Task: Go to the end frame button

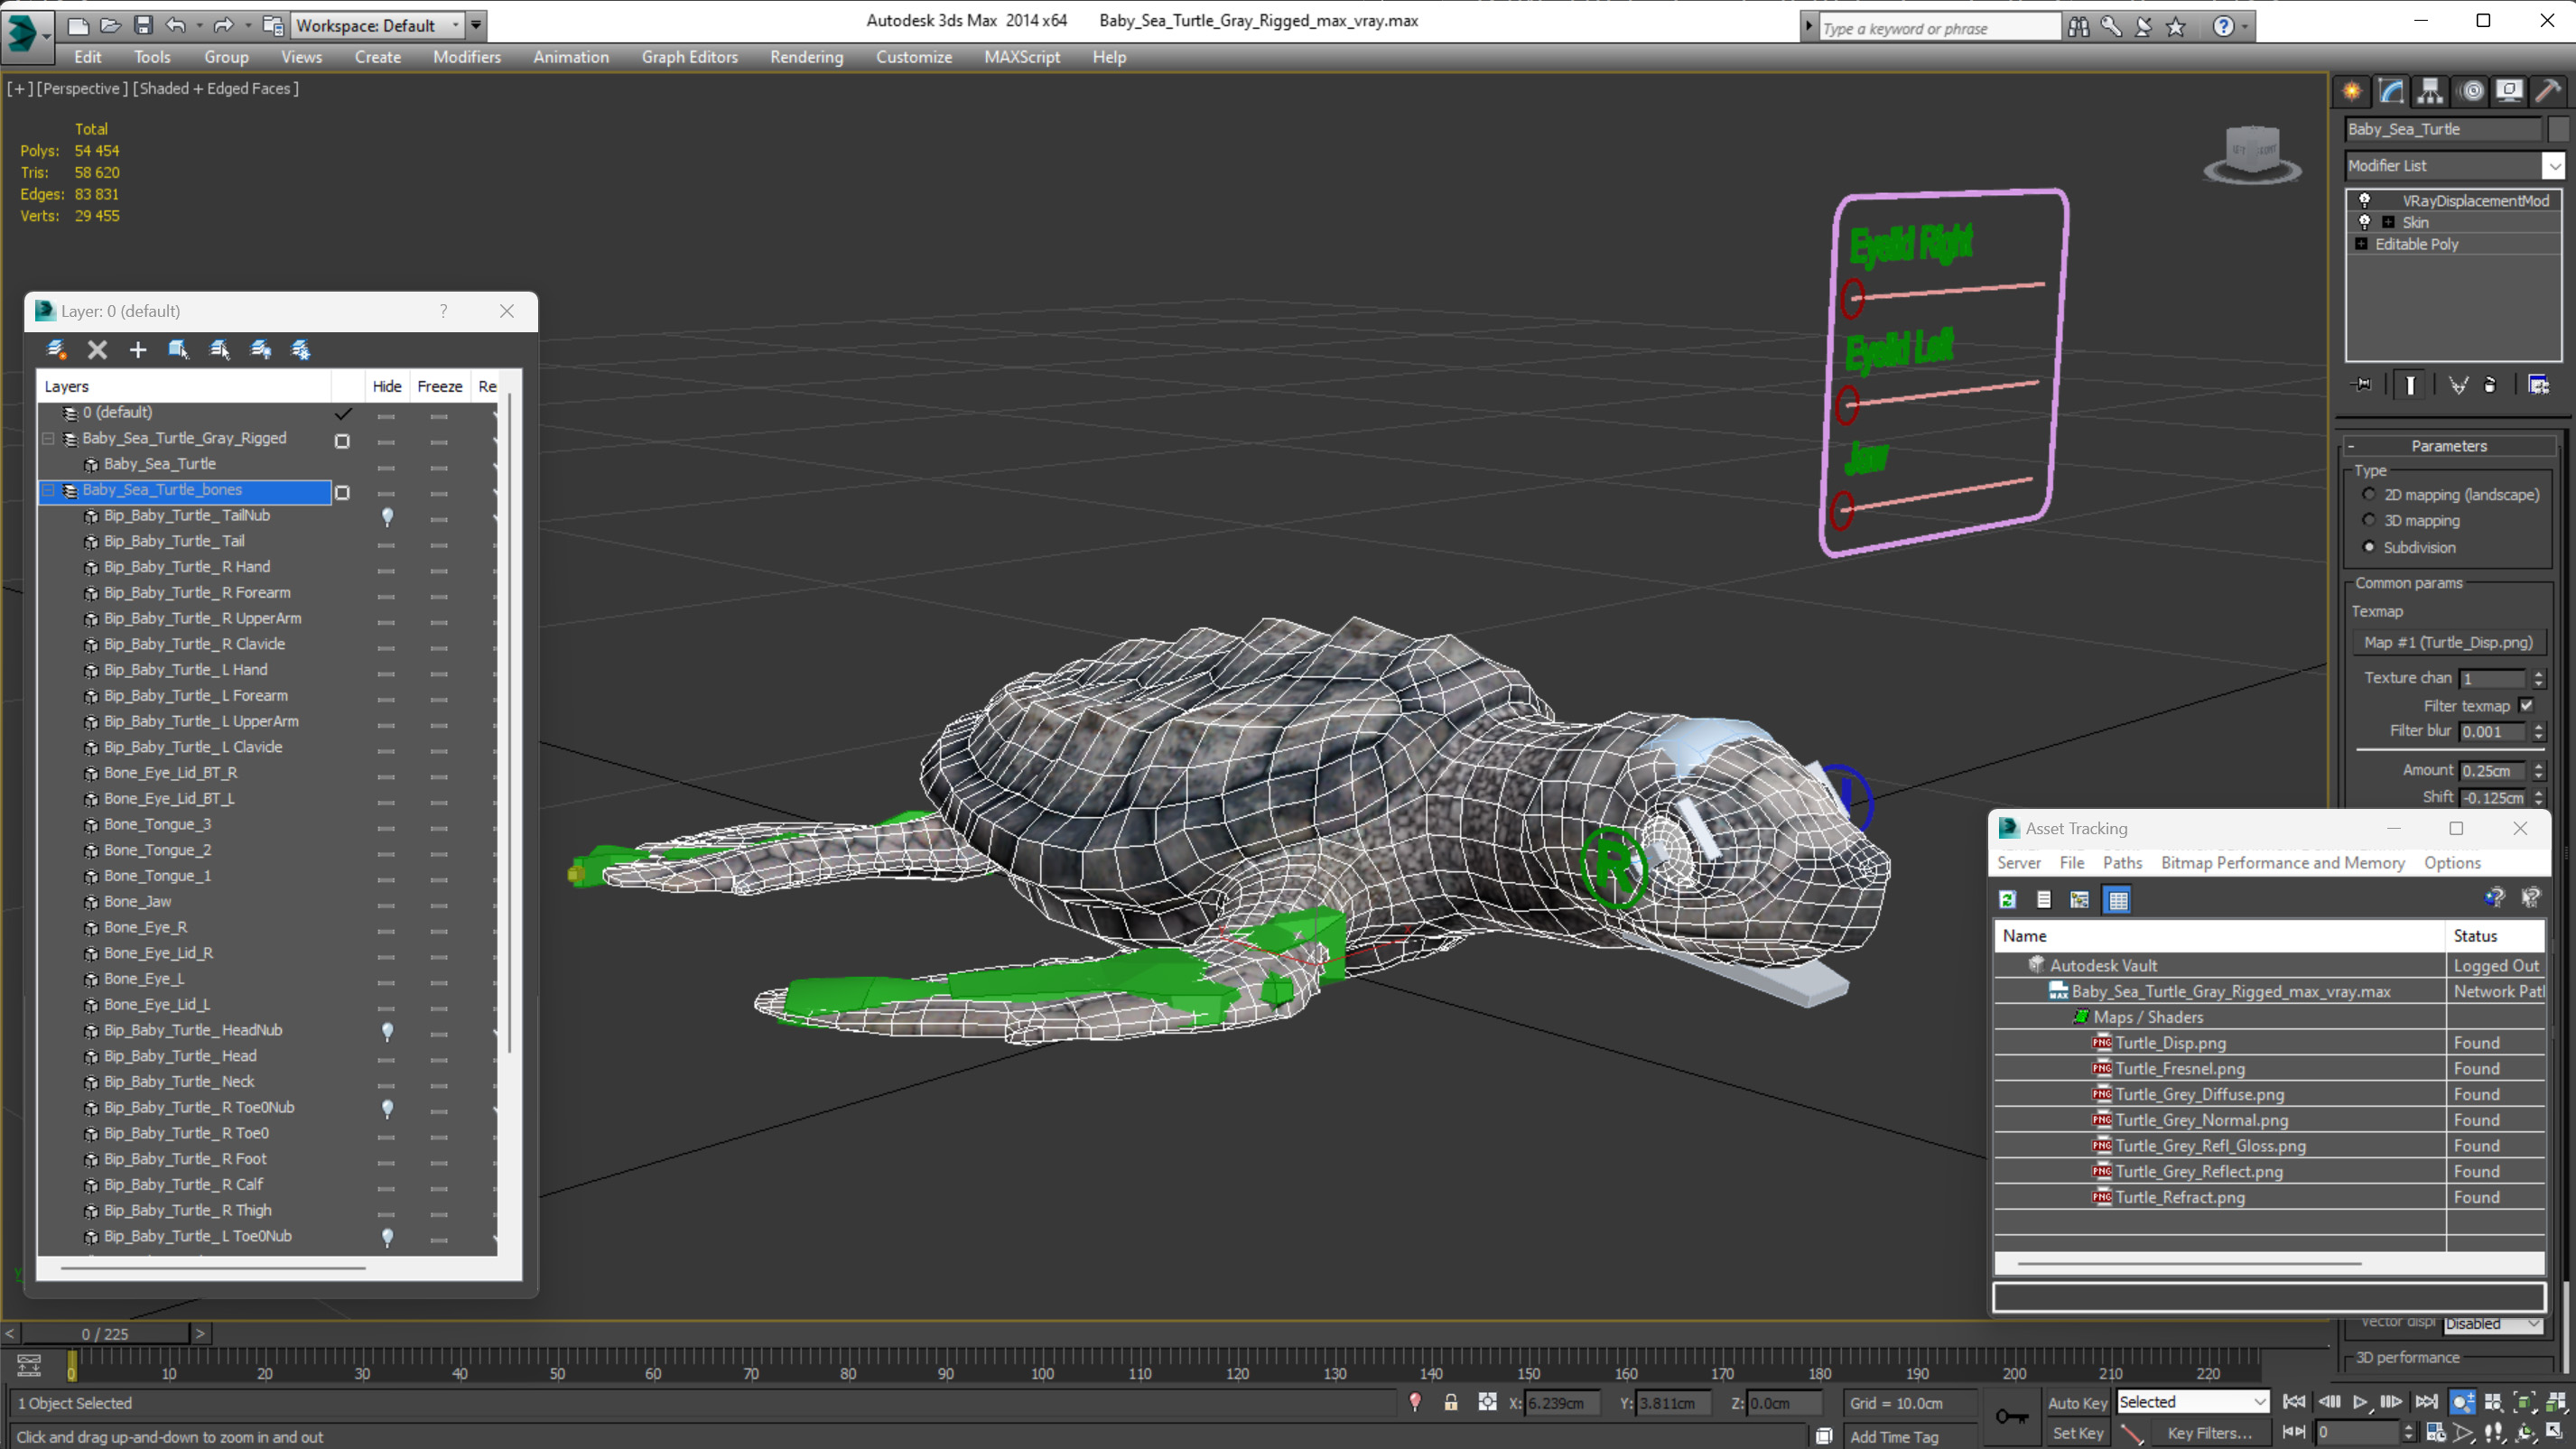Action: (x=2425, y=1402)
